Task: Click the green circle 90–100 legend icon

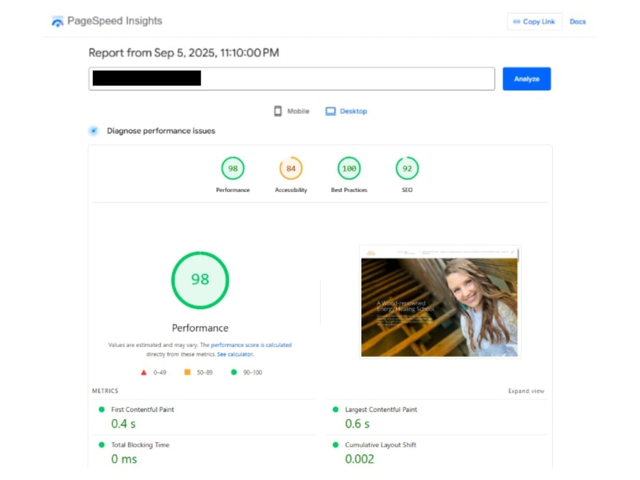Action: [234, 372]
